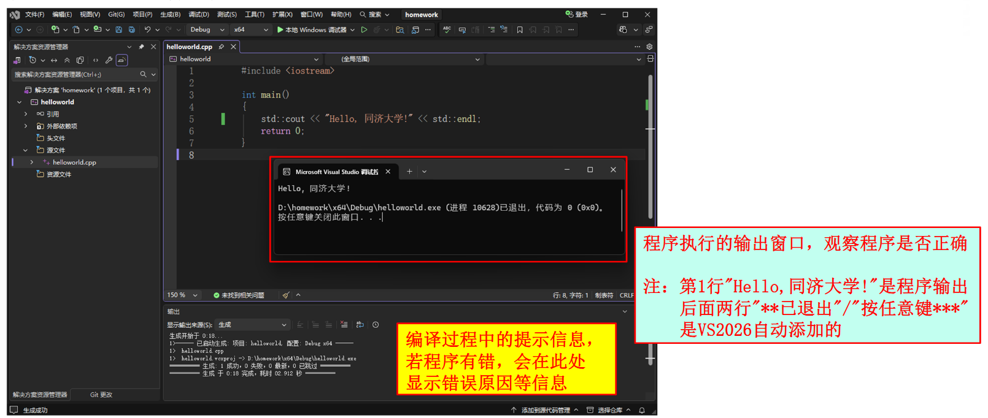Click 添加到源代码管理 in status bar
The height and width of the screenshot is (418, 988).
545,410
